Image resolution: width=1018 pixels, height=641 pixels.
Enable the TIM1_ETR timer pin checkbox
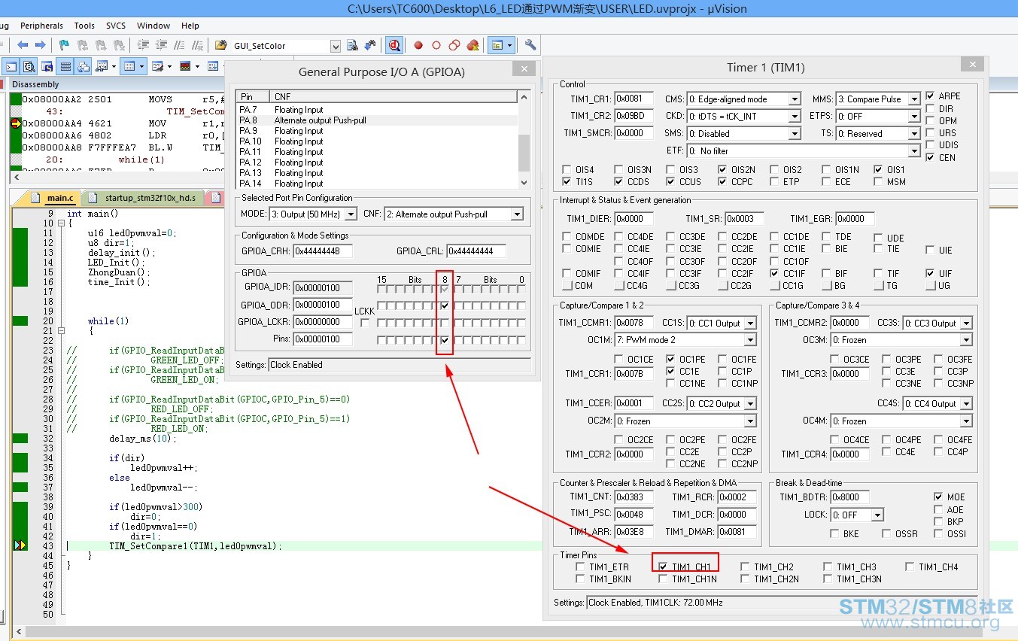tap(580, 567)
